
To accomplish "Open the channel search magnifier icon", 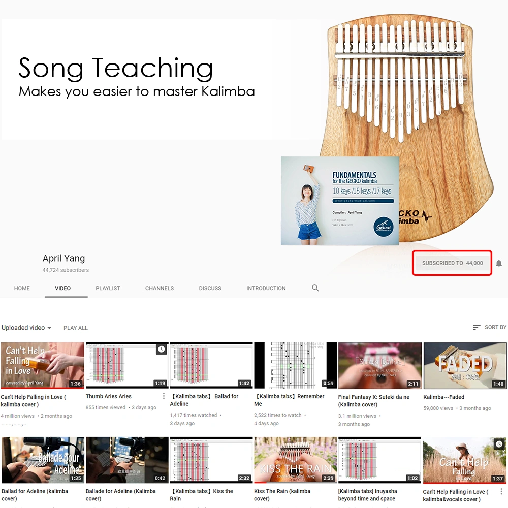I will (x=315, y=288).
